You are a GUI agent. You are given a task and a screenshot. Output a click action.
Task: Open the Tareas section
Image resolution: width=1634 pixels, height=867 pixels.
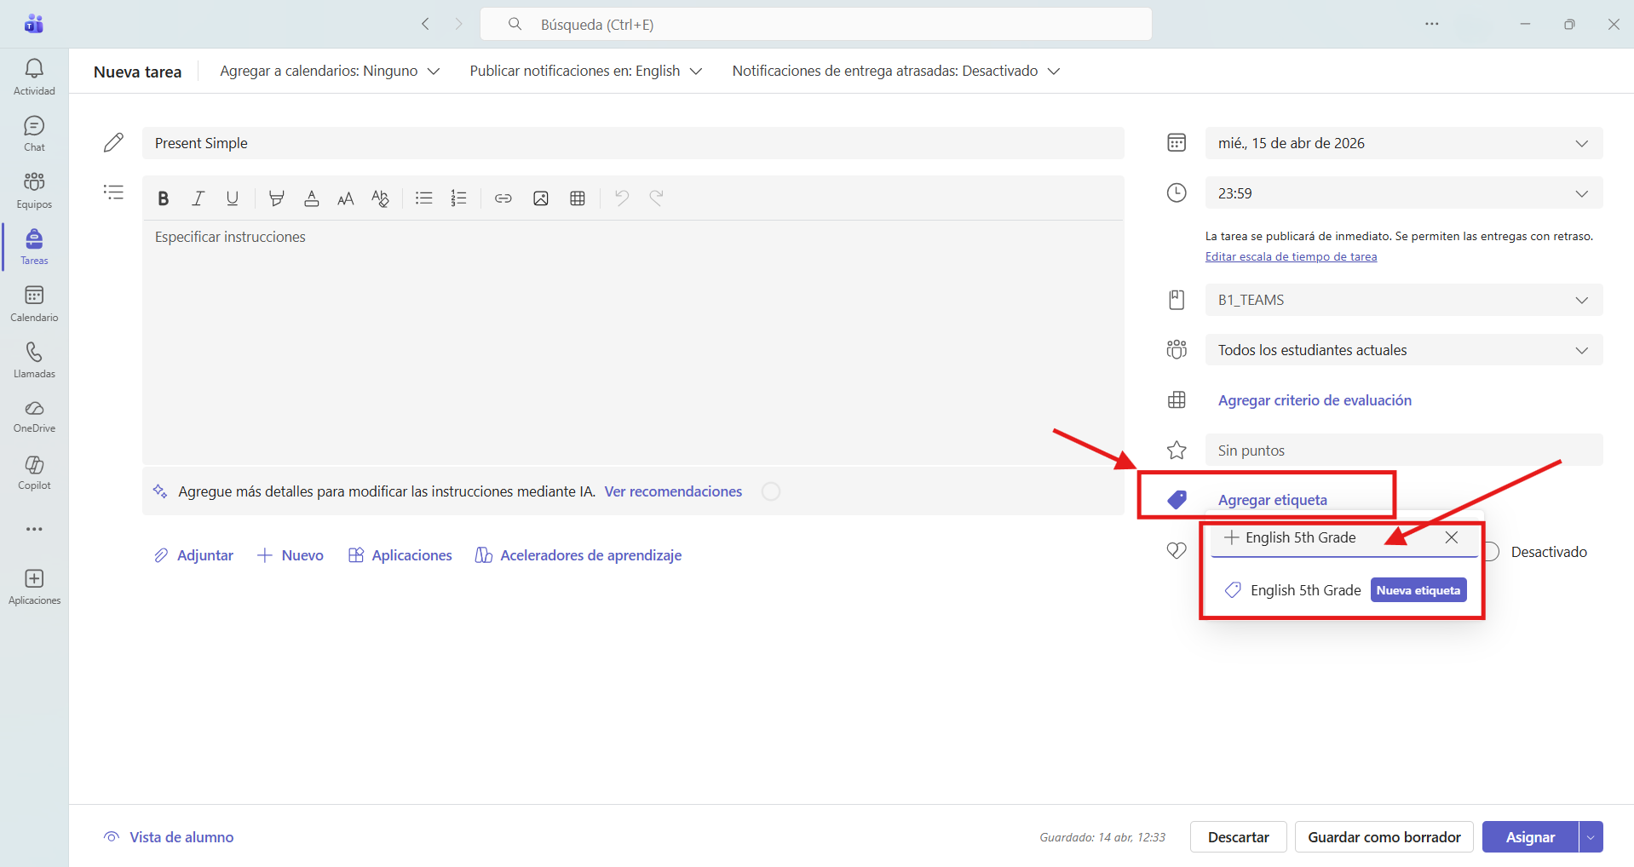[34, 247]
